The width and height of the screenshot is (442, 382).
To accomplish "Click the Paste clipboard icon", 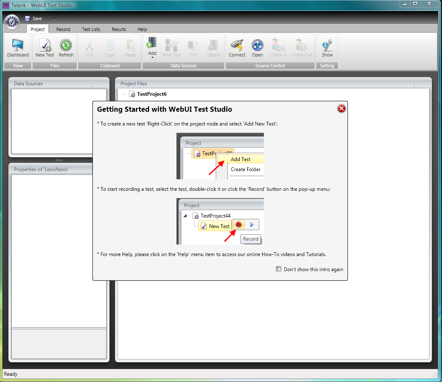I will (130, 48).
